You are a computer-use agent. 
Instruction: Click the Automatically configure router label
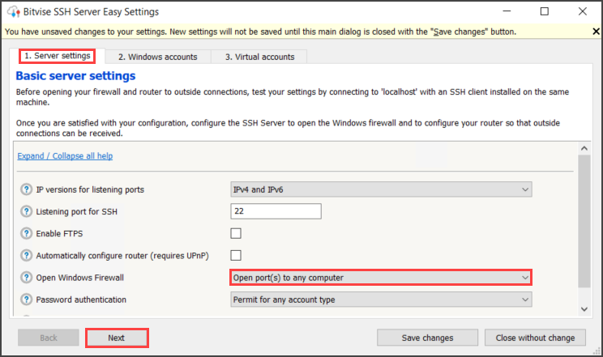(x=122, y=256)
